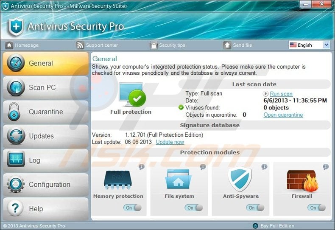Click the Anti-Spyware shield icon
The width and height of the screenshot is (335, 230).
(240, 179)
